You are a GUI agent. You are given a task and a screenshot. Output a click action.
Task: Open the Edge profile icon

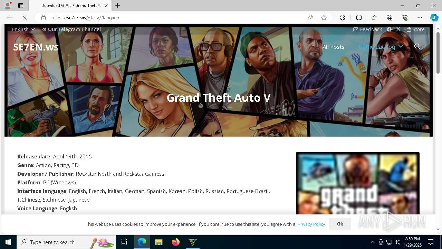click(x=8, y=6)
